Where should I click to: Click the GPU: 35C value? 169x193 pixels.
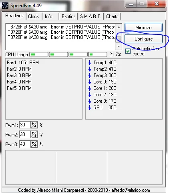pyautogui.click(x=105, y=108)
